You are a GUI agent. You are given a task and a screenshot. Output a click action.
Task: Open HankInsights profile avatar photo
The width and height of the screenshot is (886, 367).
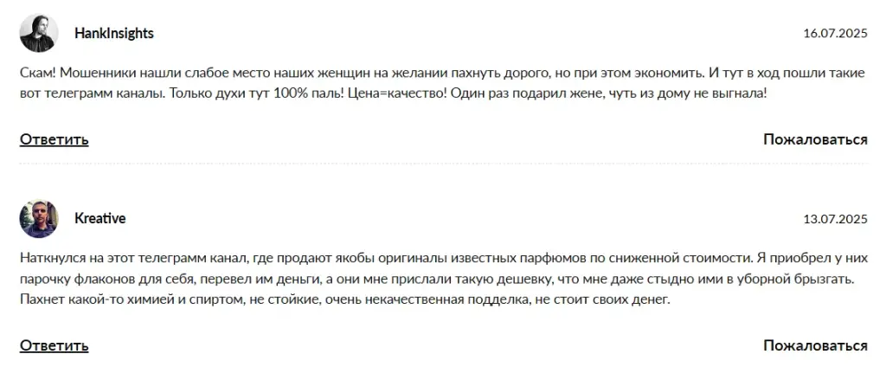pos(39,34)
